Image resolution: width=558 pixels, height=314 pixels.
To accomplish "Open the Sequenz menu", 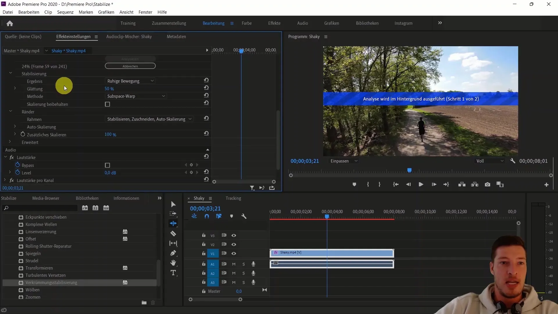I will tap(65, 12).
